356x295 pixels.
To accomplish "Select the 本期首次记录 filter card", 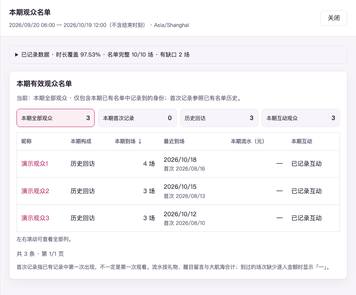I will point(137,118).
